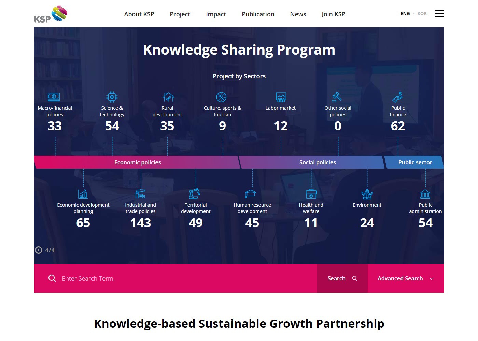This screenshot has height=341, width=478.
Task: Select the Economic policies category bar
Action: pyautogui.click(x=137, y=162)
